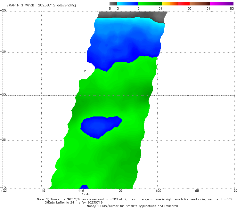
Task: Click the blue low-wind patch inside green area
Action: pos(100,127)
